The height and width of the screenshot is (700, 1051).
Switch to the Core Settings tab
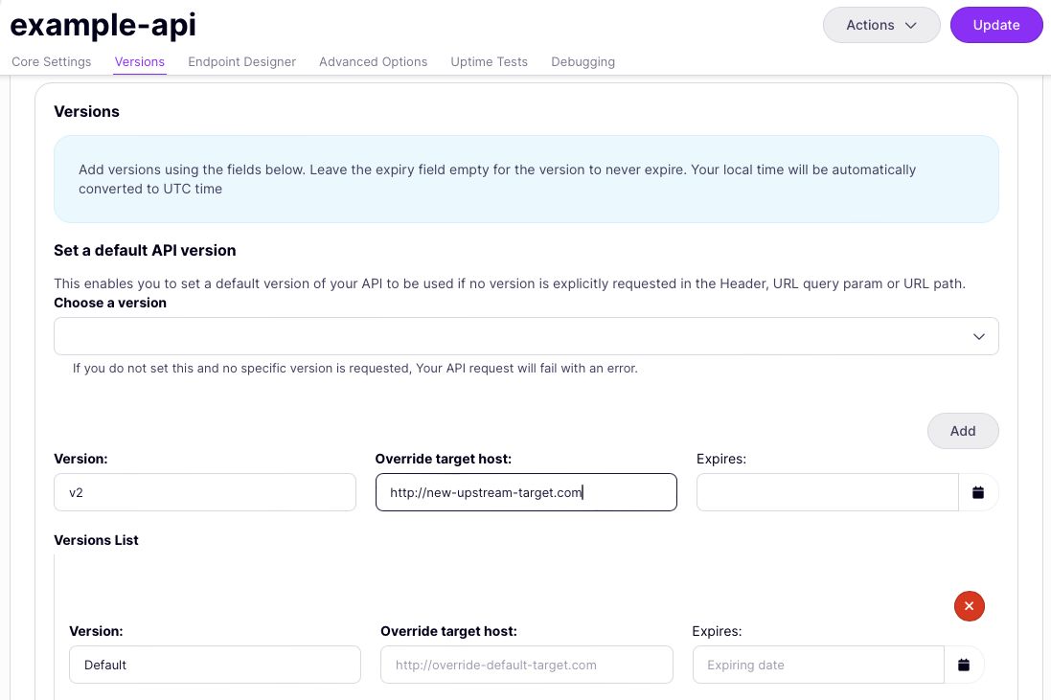click(51, 61)
